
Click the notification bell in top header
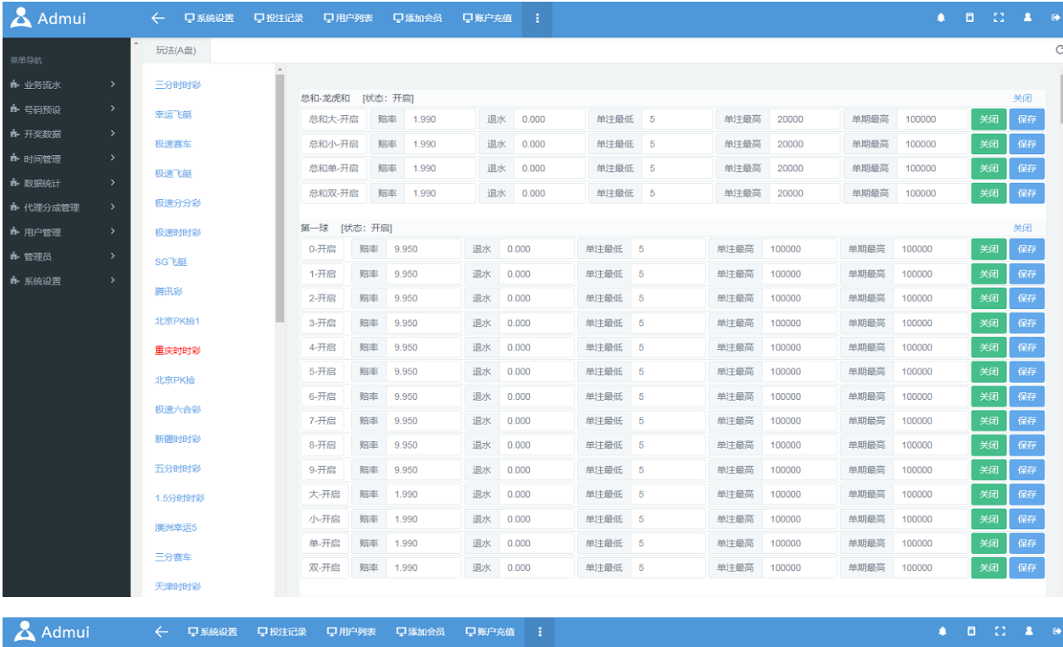(941, 18)
